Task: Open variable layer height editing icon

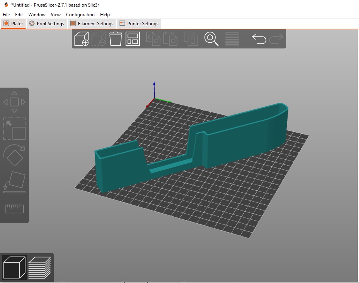Action: pyautogui.click(x=232, y=39)
